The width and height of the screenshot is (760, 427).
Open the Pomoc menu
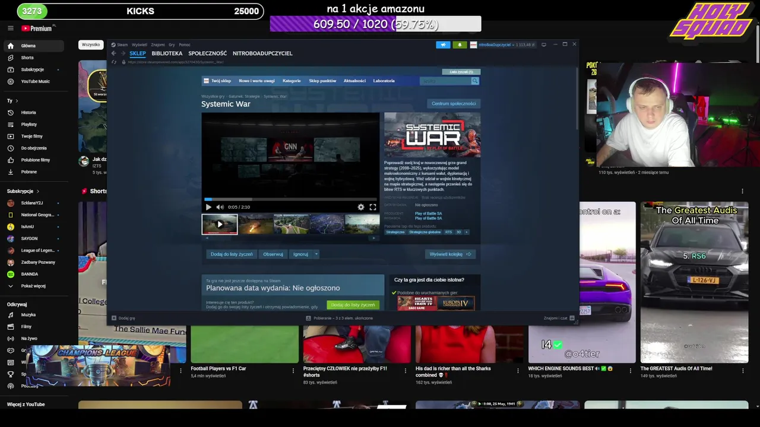(184, 44)
